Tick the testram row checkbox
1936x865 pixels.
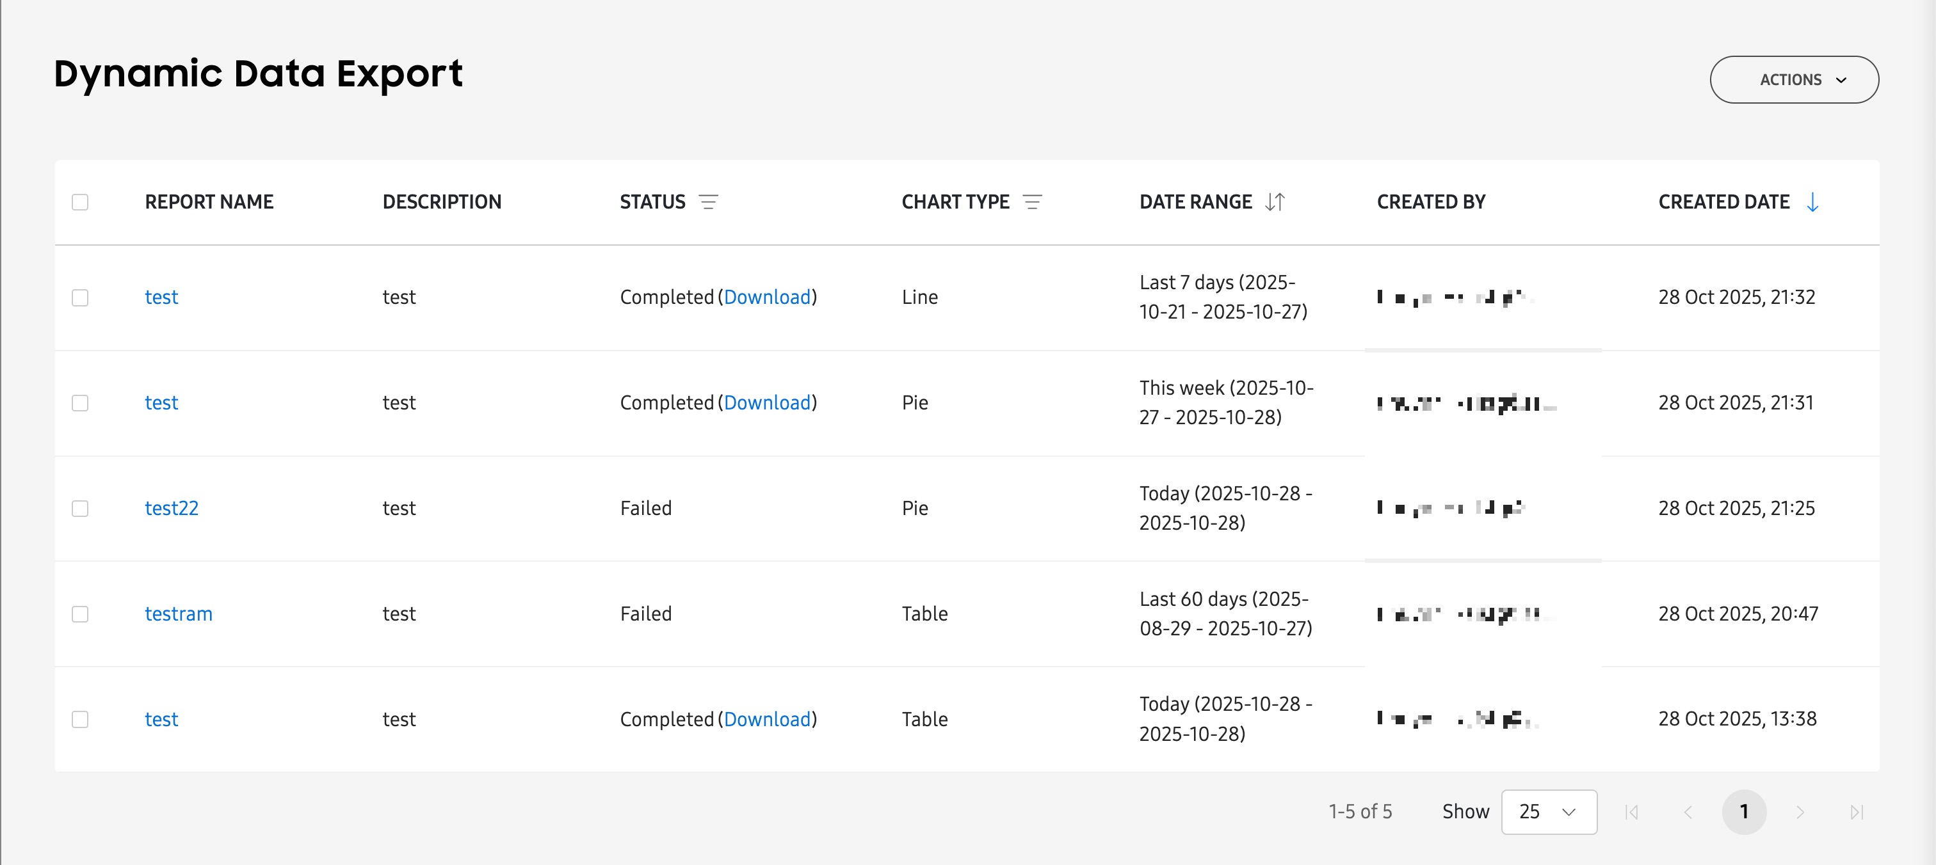pyautogui.click(x=81, y=614)
